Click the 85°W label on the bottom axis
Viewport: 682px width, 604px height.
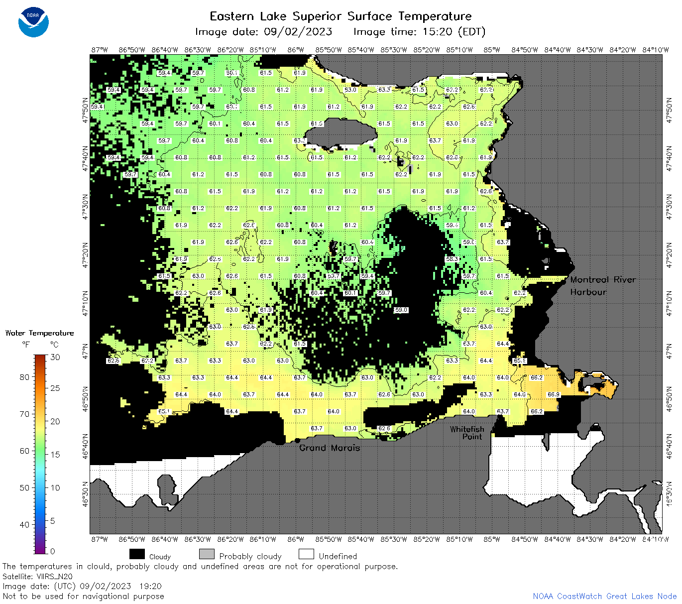[492, 539]
